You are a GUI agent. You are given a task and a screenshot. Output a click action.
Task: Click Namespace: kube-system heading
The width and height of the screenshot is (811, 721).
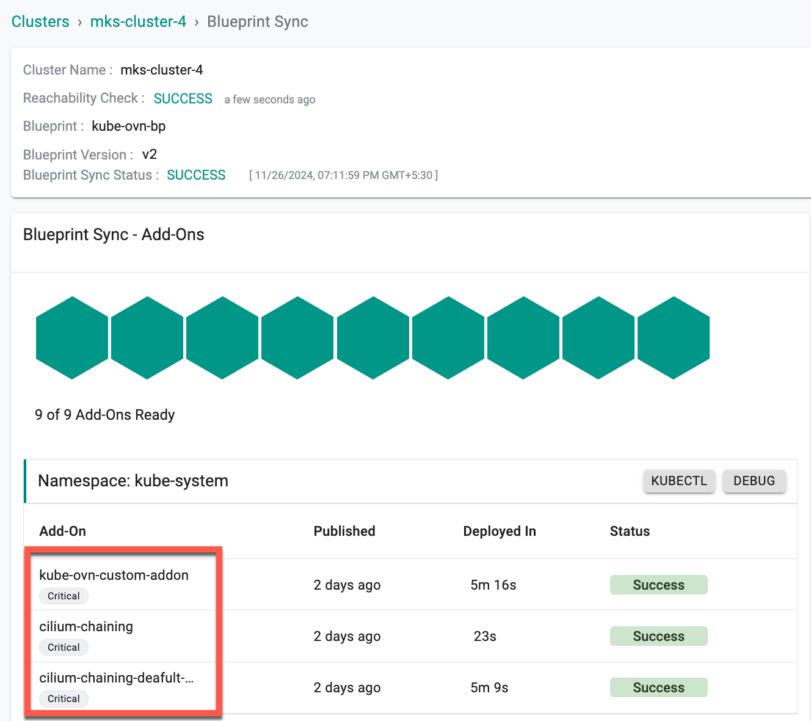pos(133,481)
